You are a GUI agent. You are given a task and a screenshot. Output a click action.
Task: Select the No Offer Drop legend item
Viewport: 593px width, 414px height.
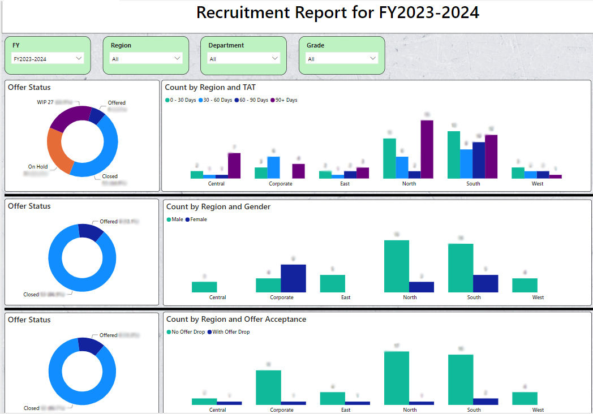186,332
